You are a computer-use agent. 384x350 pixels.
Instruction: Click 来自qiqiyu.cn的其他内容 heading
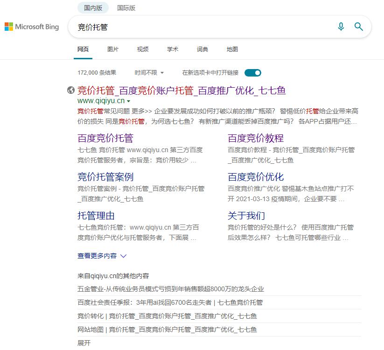pos(113,276)
